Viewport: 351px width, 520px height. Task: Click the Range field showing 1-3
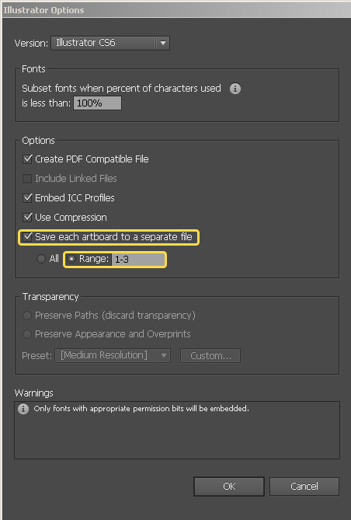(x=138, y=260)
